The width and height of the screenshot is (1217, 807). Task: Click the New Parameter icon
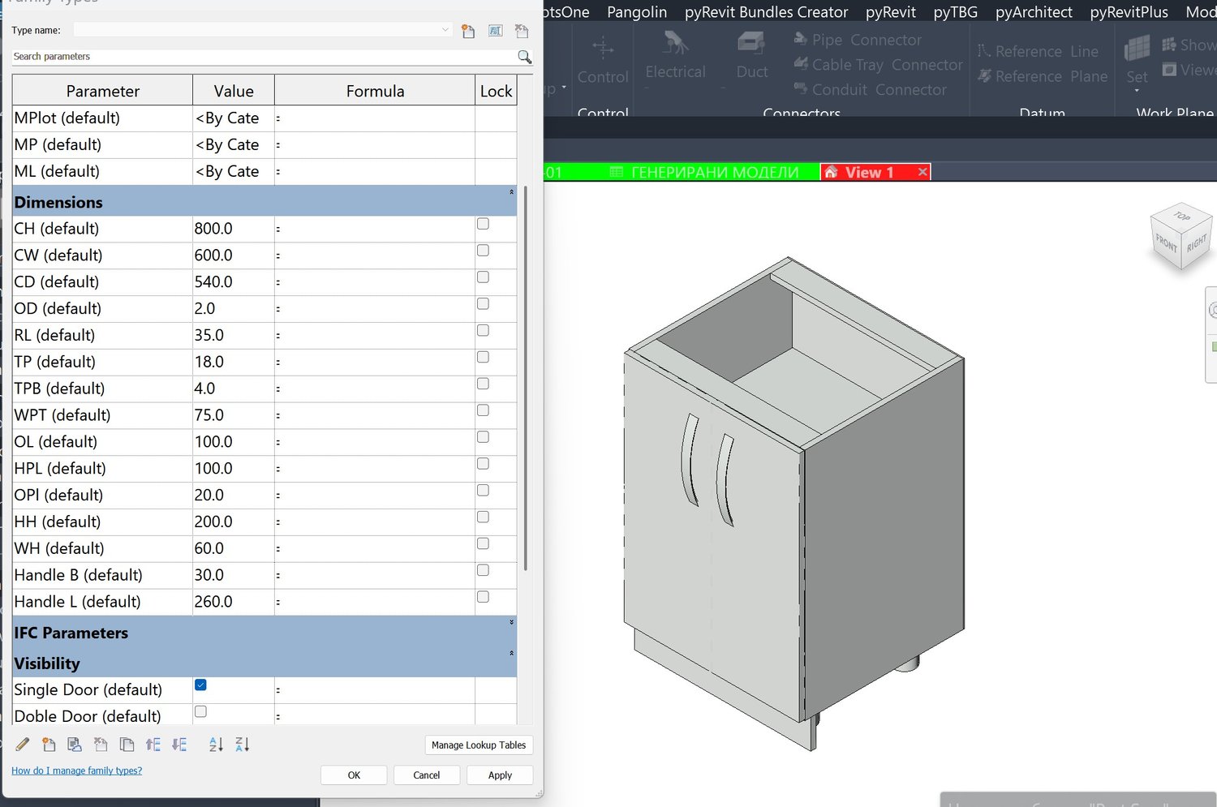(49, 744)
